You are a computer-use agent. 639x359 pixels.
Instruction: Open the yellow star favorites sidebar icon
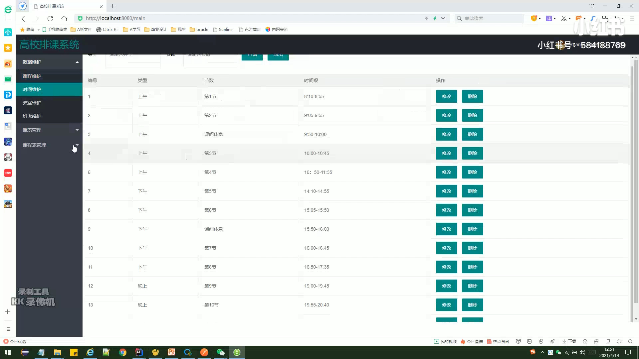(8, 48)
